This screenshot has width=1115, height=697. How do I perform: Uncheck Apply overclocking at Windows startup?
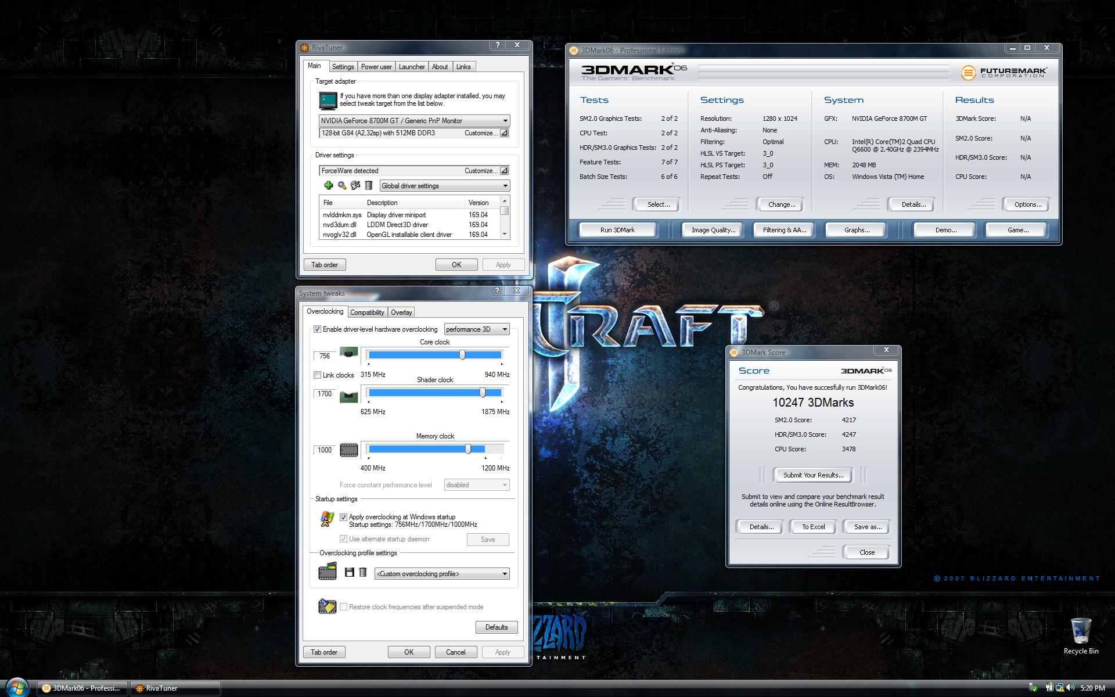(x=344, y=517)
